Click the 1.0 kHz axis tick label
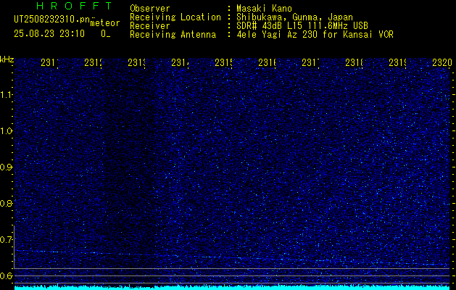Viewport: 456px width, 290px height. pos(6,131)
